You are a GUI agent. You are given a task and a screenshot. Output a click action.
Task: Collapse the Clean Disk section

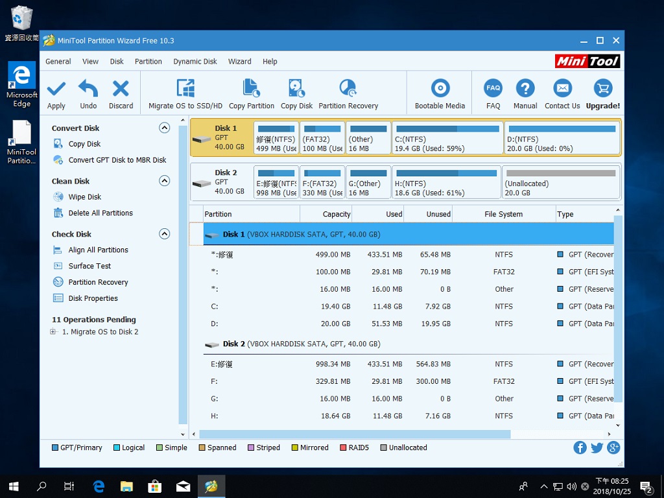[164, 181]
